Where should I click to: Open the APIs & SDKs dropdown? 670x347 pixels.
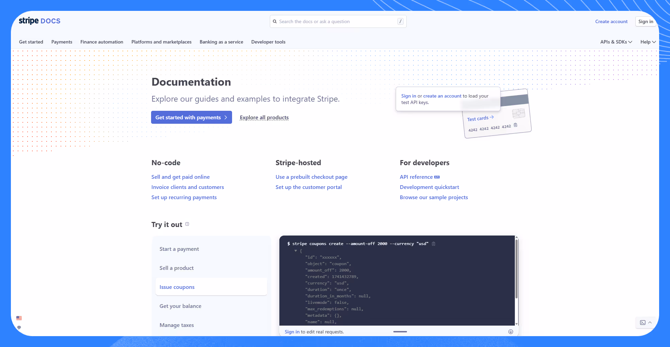pos(616,42)
